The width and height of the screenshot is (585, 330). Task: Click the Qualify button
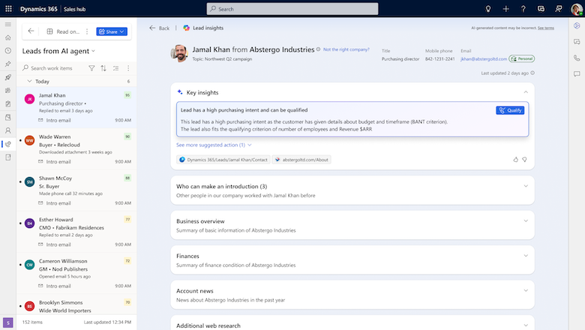tap(510, 110)
